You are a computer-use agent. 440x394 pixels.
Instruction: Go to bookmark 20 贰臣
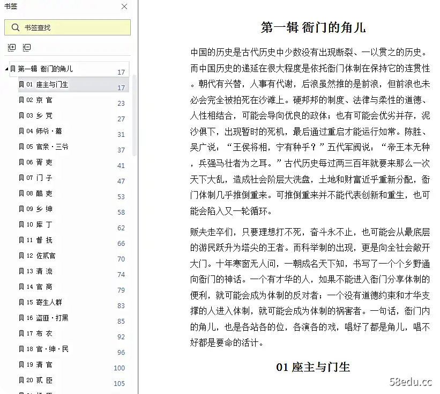(73, 380)
